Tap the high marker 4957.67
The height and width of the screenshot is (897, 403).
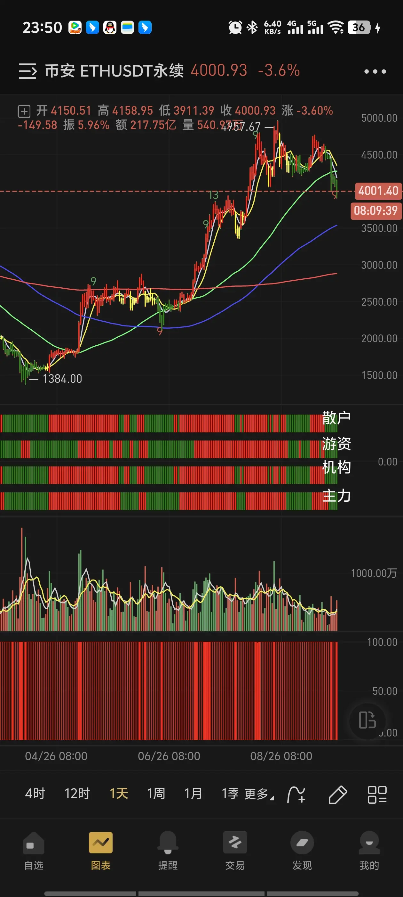click(x=241, y=127)
